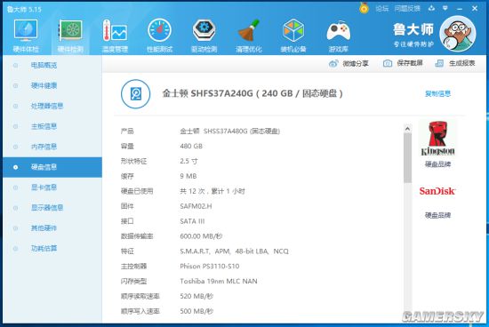The height and width of the screenshot is (327, 489).
Task: Click 硬盘品牌 label under Kingston logo
Action: [x=437, y=164]
